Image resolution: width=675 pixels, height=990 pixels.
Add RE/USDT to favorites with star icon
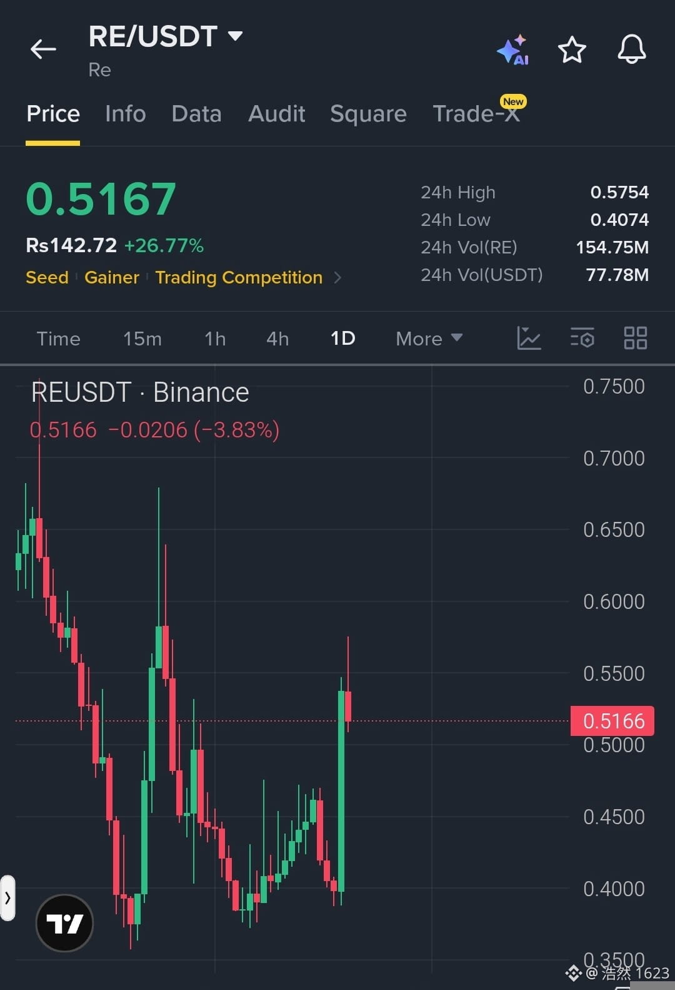(x=571, y=49)
